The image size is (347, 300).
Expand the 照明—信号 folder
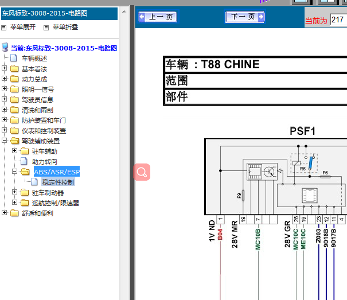pos(4,88)
